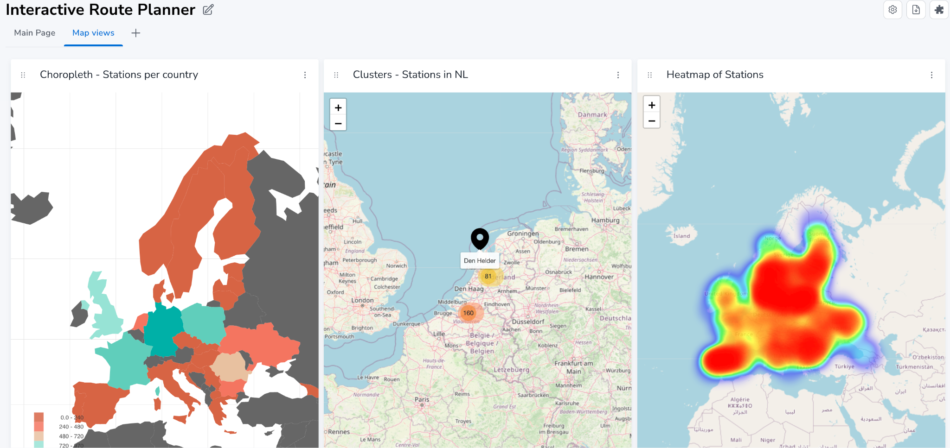Grab the Heatmap panel drag handle
Screen dimensions: 950x448
point(650,75)
